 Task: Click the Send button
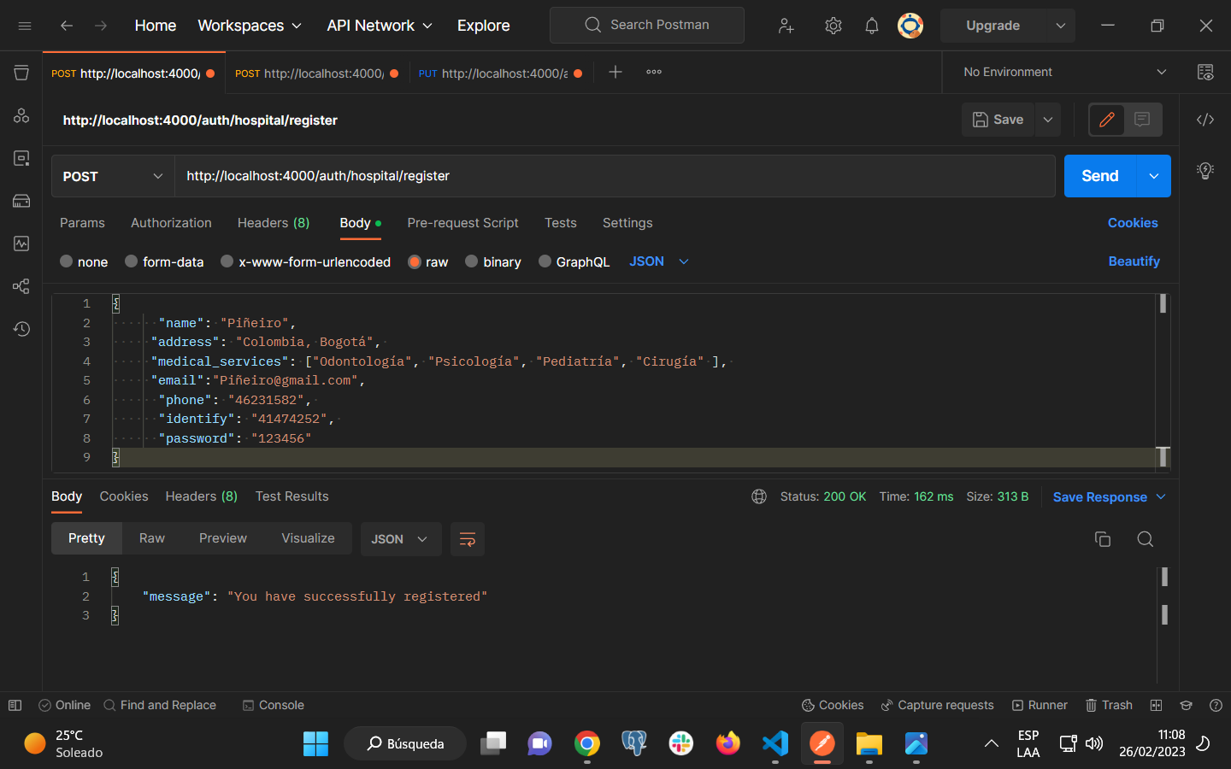1099,176
